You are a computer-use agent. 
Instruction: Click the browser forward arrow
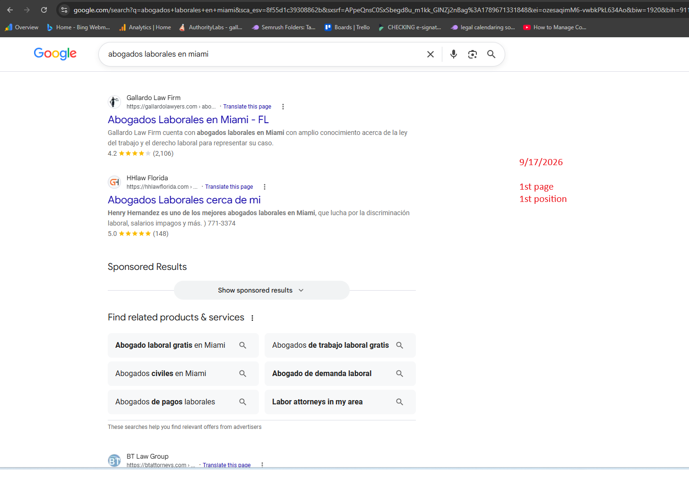[27, 10]
